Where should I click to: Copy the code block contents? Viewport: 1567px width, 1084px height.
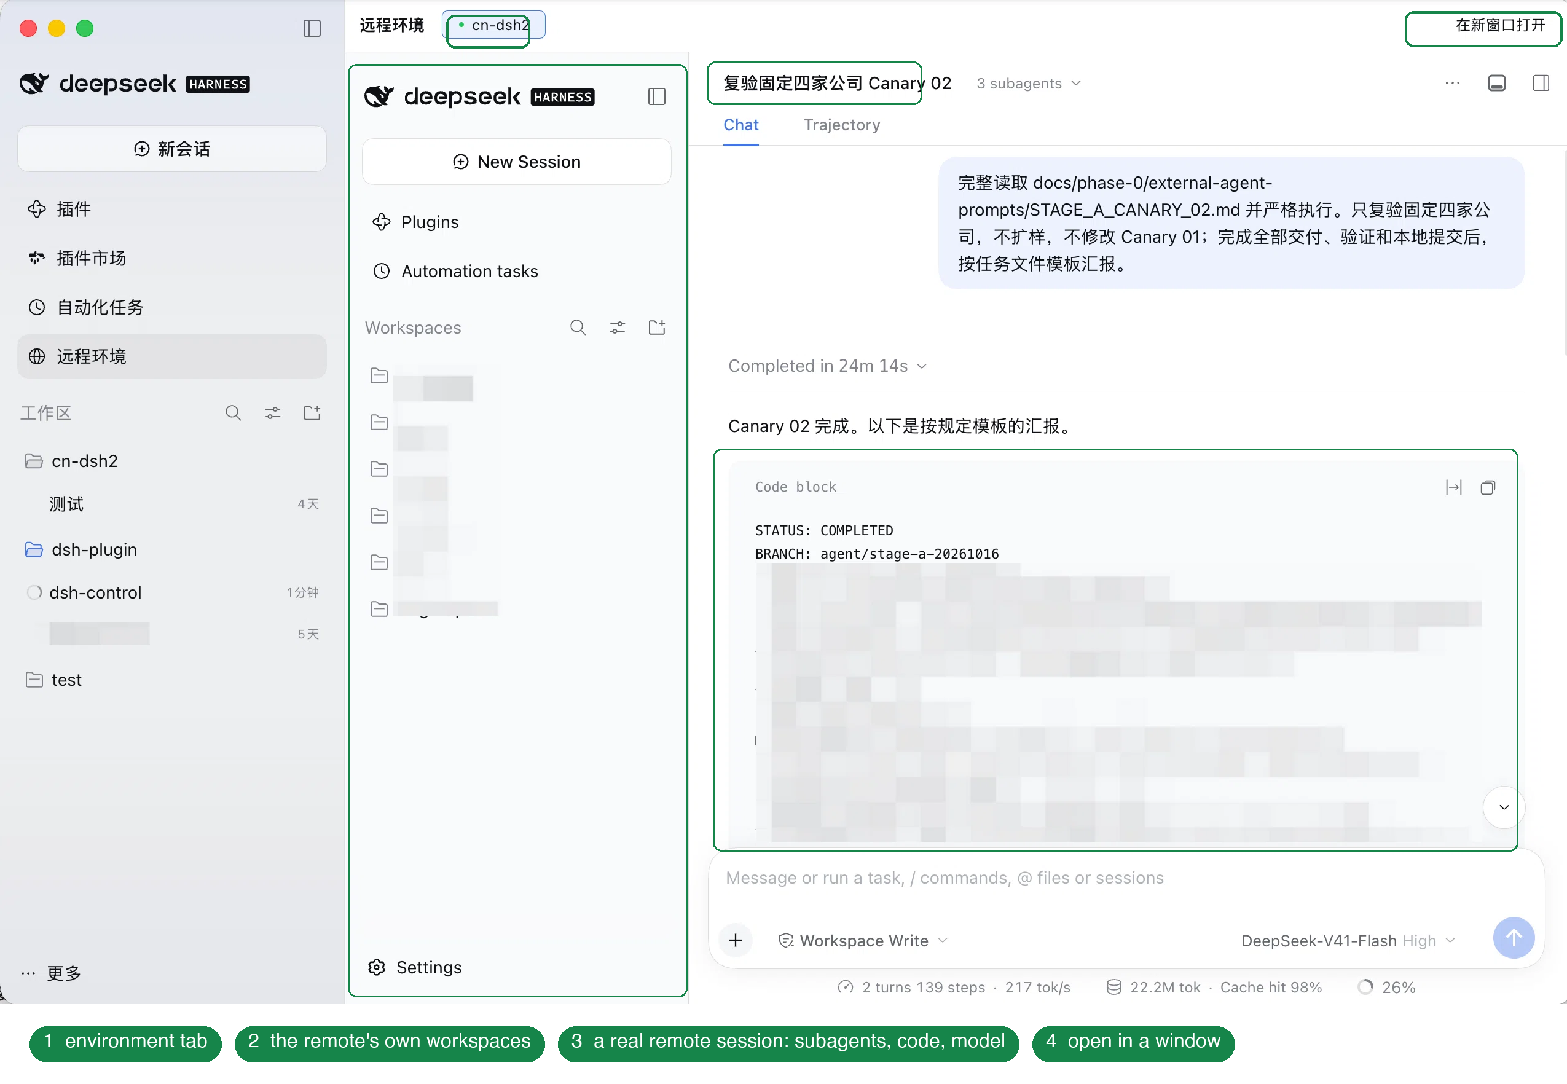(x=1487, y=487)
